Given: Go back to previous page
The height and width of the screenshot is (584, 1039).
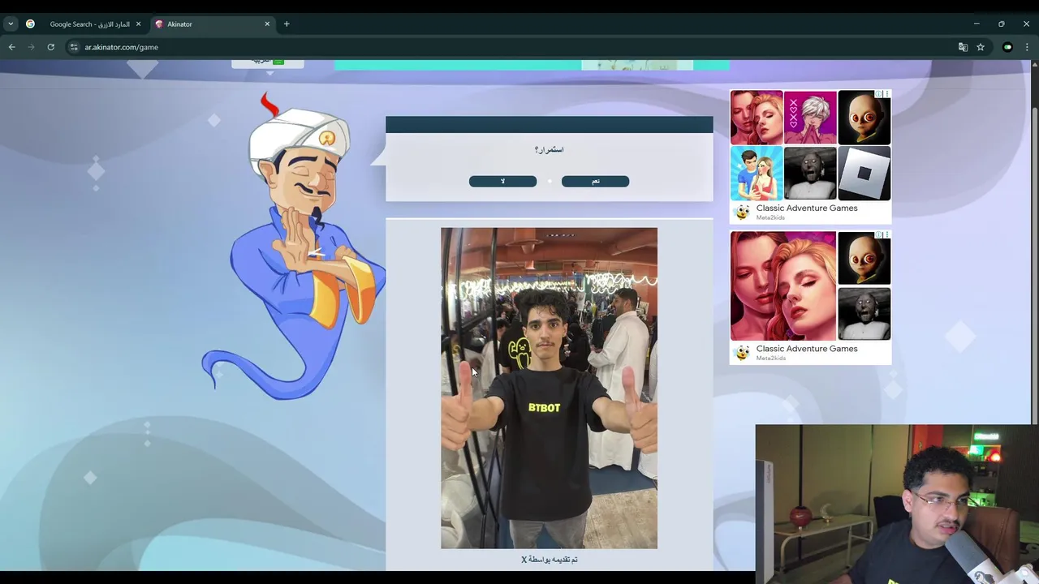Looking at the screenshot, I should (x=11, y=47).
